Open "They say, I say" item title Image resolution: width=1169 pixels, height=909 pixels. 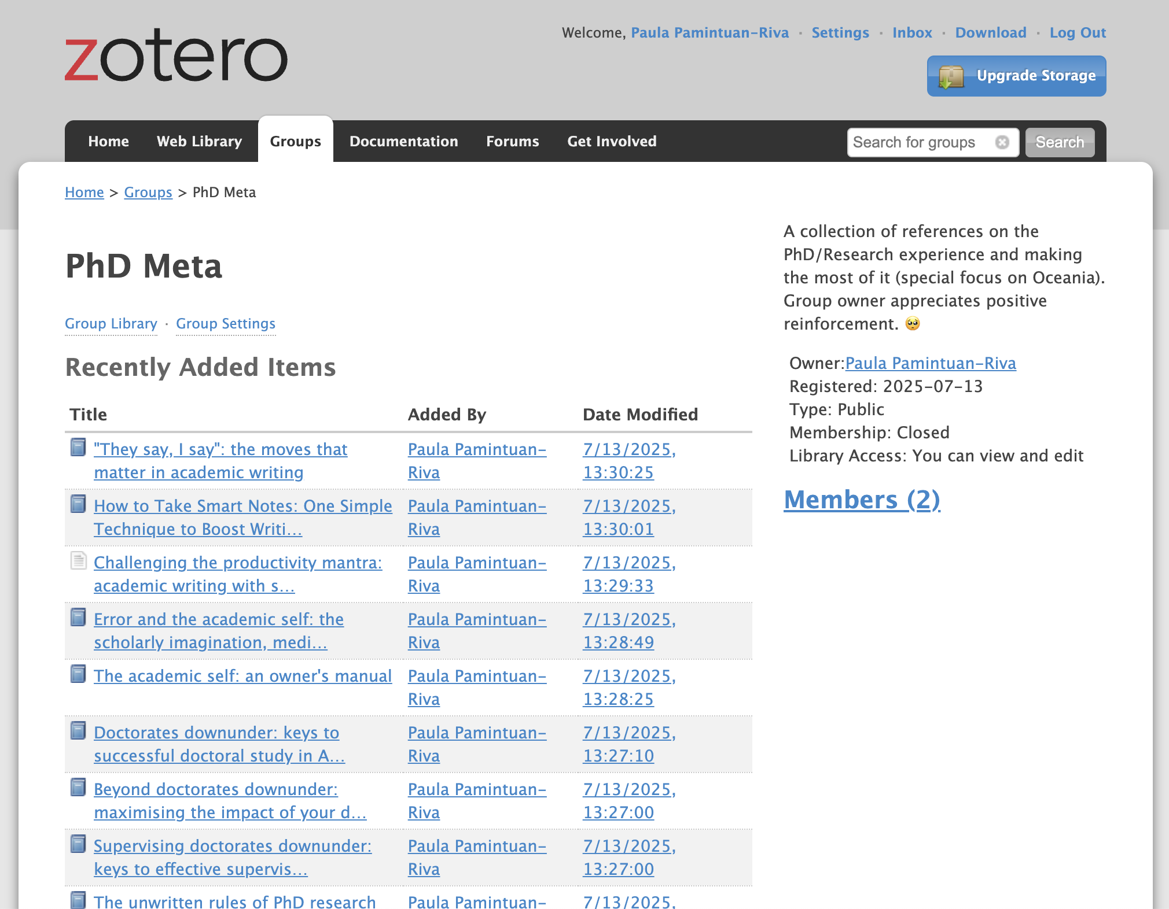point(220,461)
